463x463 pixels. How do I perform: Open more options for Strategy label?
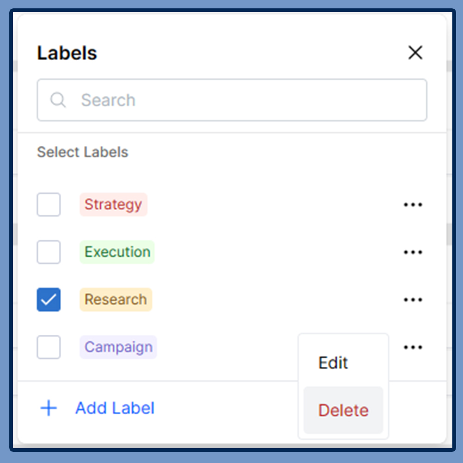(x=413, y=205)
